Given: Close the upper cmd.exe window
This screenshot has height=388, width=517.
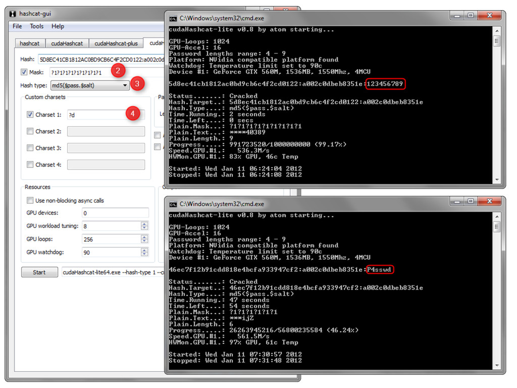Looking at the screenshot, I should (489, 16).
